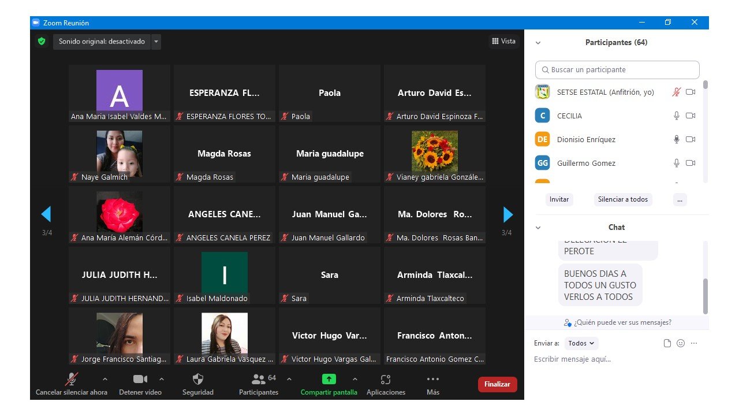Image resolution: width=739 pixels, height=416 pixels.
Task: Click the Share Screen green icon
Action: click(329, 380)
